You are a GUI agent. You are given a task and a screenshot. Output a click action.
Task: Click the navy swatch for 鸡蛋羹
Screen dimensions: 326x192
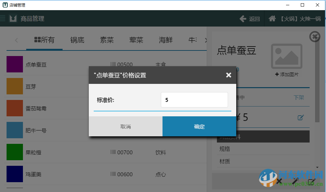tap(15, 174)
